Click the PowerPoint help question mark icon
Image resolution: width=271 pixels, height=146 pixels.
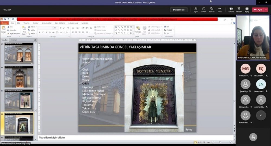[x=234, y=23]
